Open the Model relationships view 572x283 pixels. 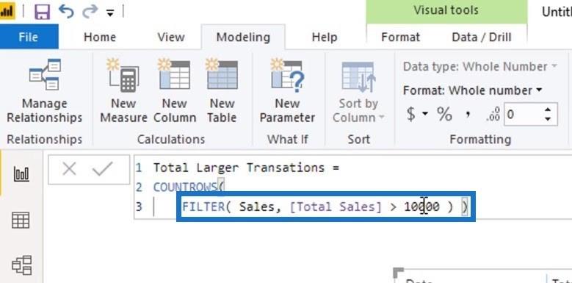pyautogui.click(x=22, y=265)
